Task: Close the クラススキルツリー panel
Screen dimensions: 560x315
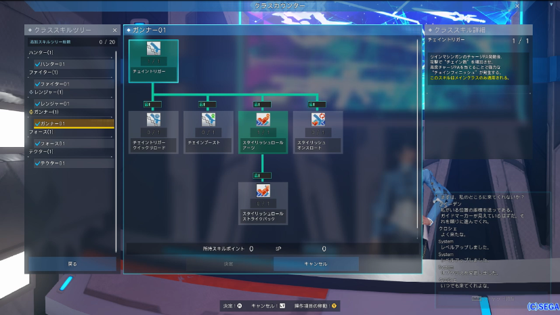Action: pos(114,30)
